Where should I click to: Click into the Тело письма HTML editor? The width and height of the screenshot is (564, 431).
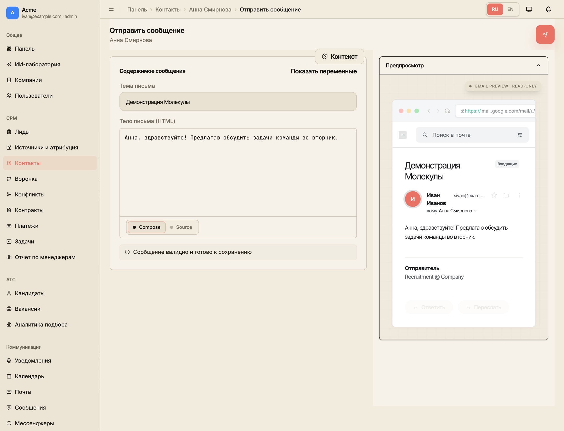click(x=238, y=172)
